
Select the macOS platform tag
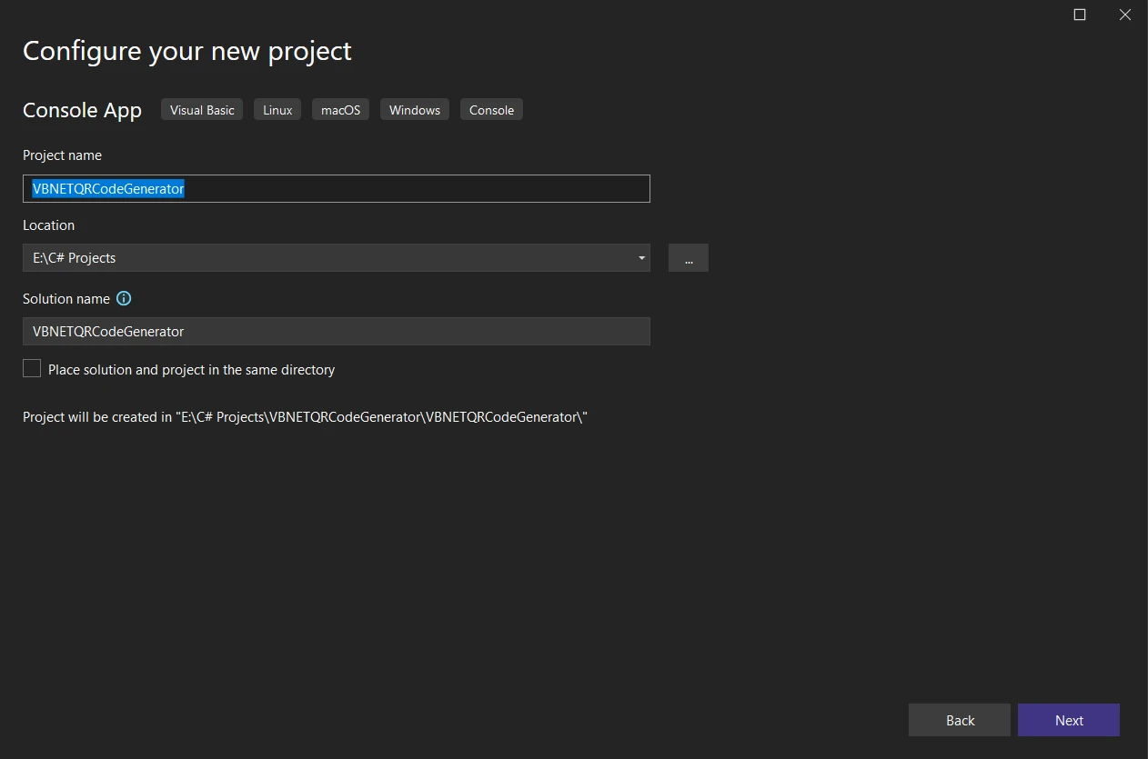[340, 110]
